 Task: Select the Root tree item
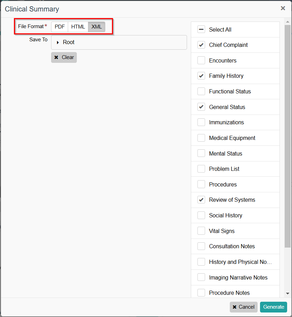[x=69, y=42]
